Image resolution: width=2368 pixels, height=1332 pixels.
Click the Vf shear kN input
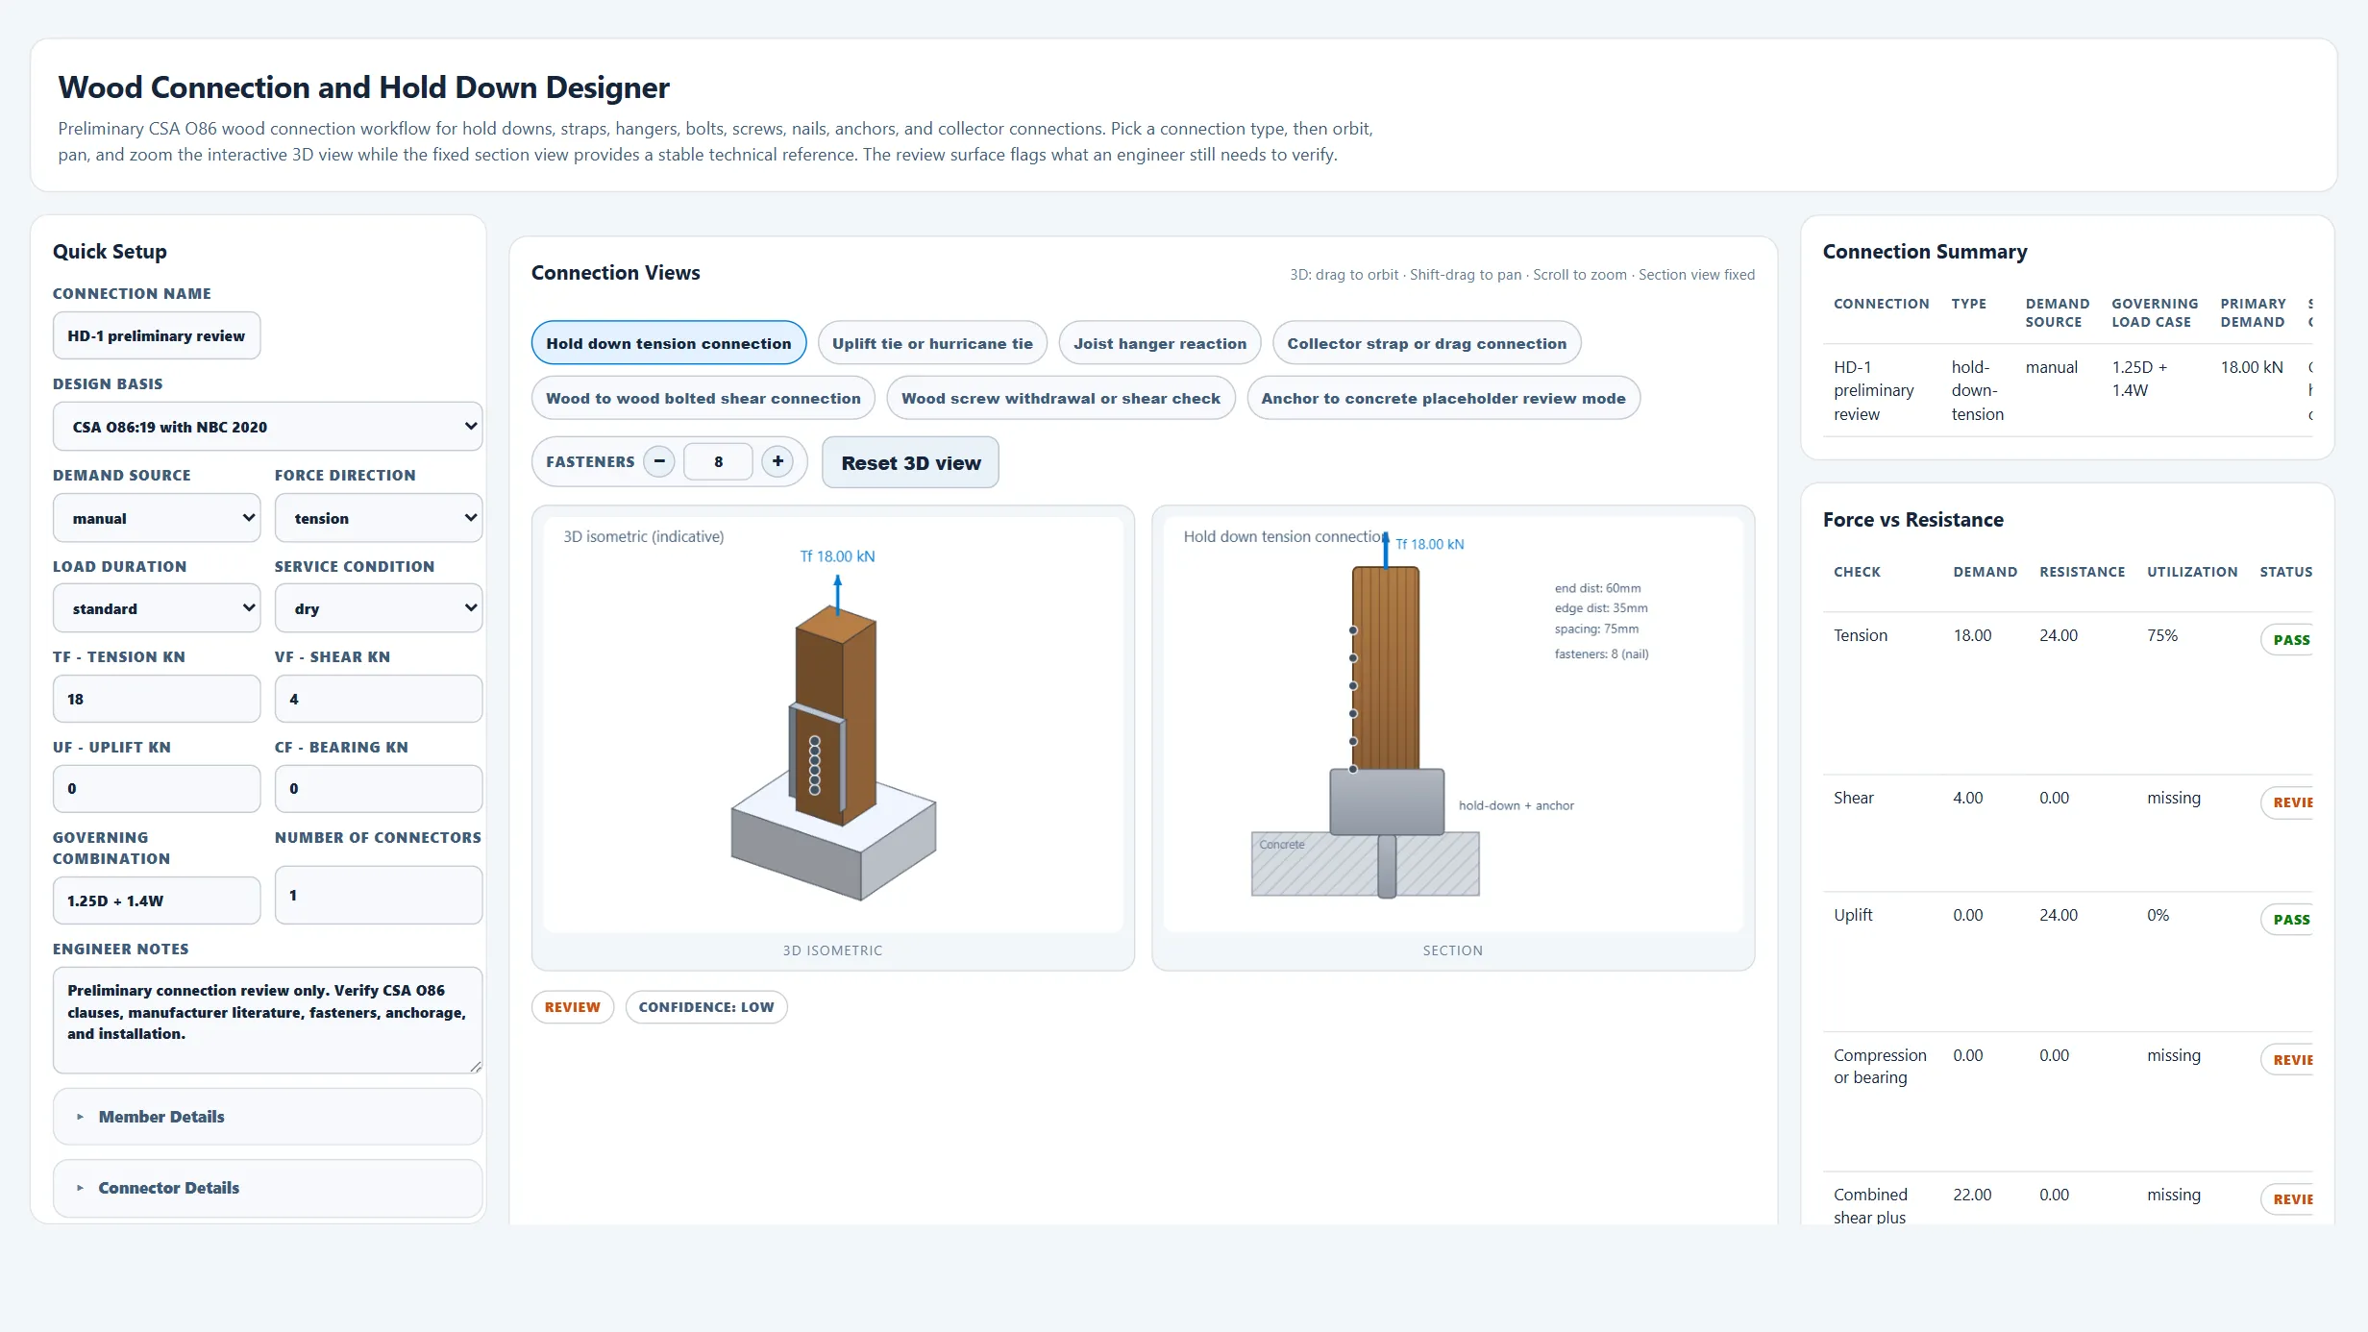click(379, 699)
